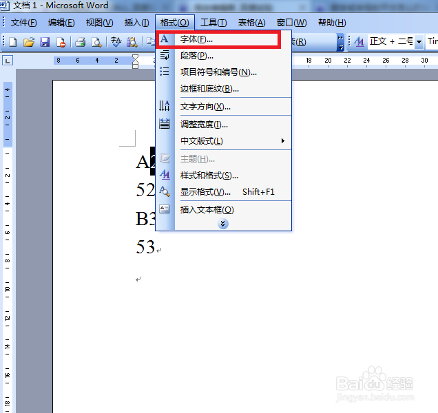Click the vertical ruler beside the page

pos(8,247)
